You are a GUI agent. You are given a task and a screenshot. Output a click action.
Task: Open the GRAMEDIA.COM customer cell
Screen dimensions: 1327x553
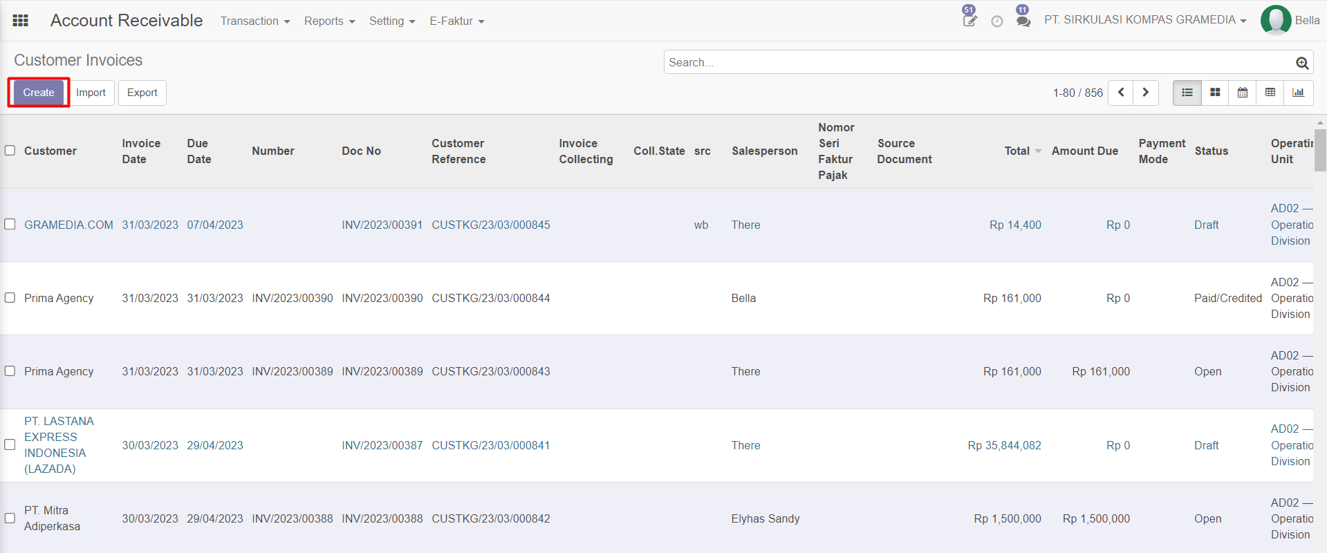[x=68, y=225]
